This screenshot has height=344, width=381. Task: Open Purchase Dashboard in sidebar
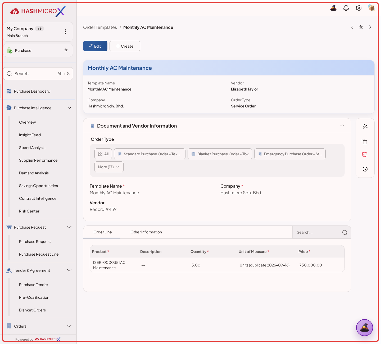coord(32,91)
